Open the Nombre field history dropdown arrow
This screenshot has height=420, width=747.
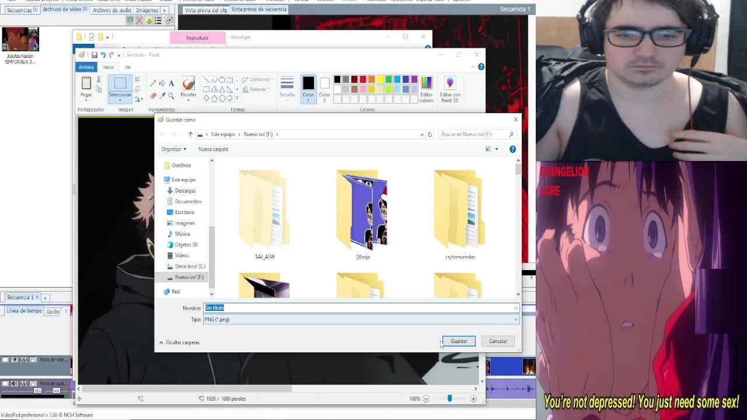[516, 308]
